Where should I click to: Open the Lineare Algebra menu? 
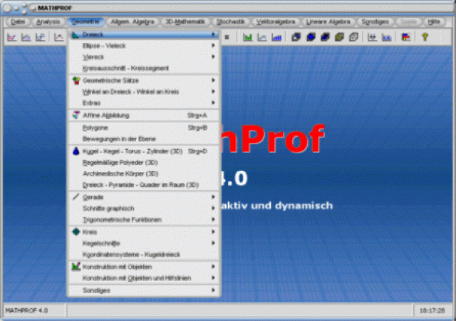click(328, 21)
